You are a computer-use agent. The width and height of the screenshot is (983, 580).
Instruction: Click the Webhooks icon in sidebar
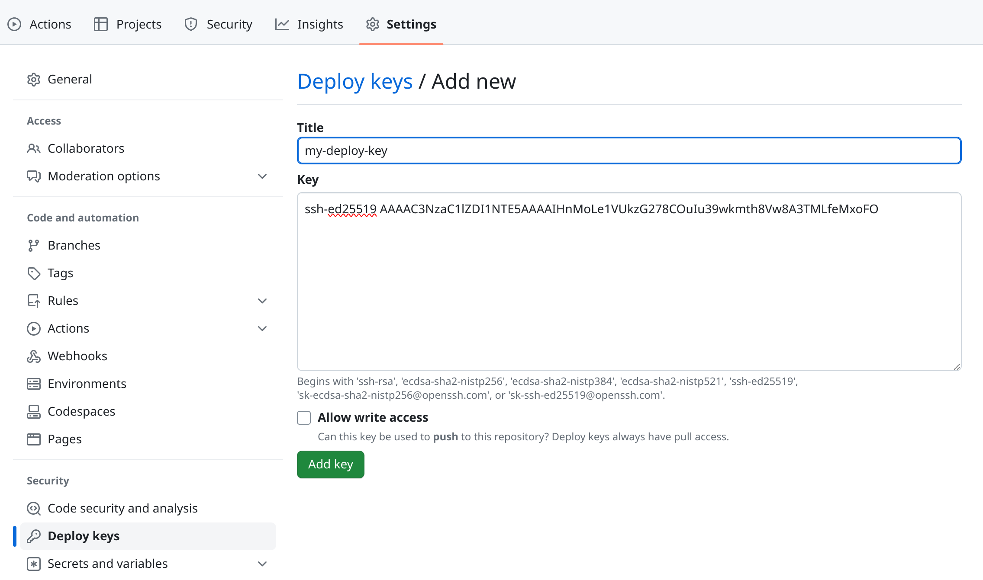[x=34, y=356]
